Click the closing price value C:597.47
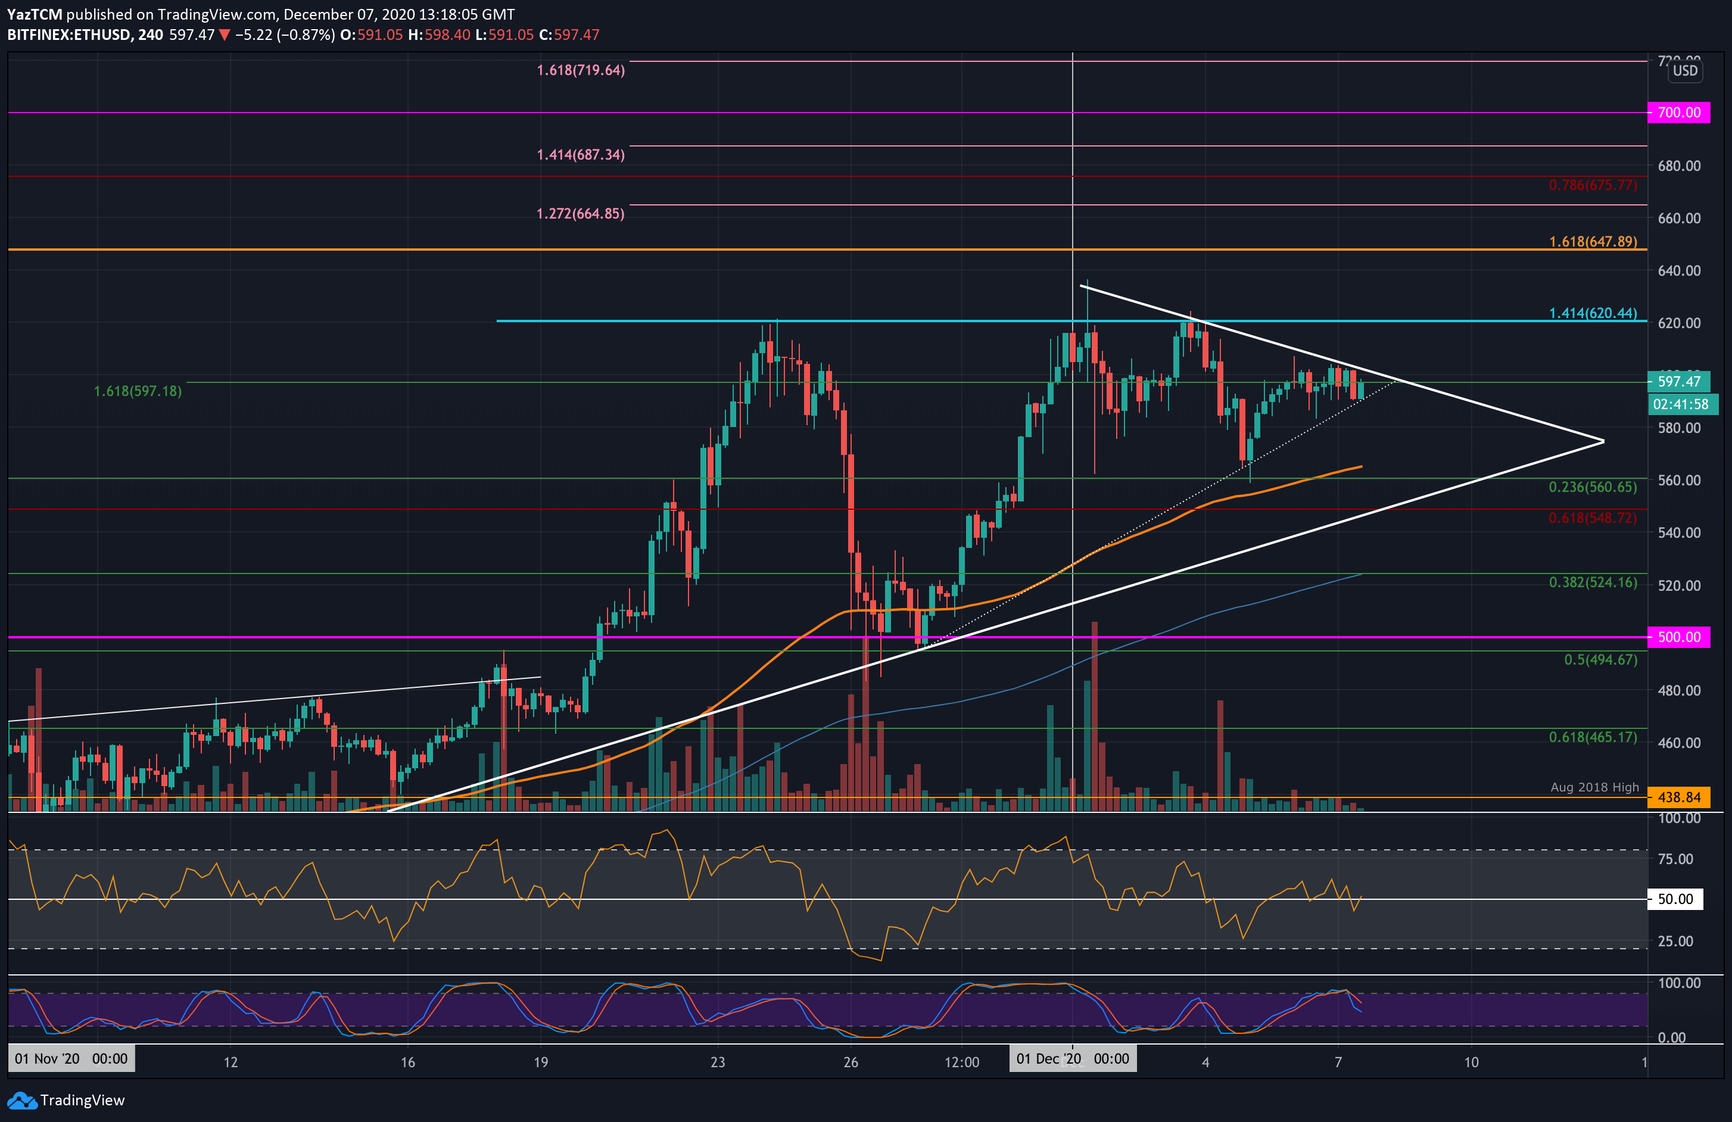 pos(569,34)
